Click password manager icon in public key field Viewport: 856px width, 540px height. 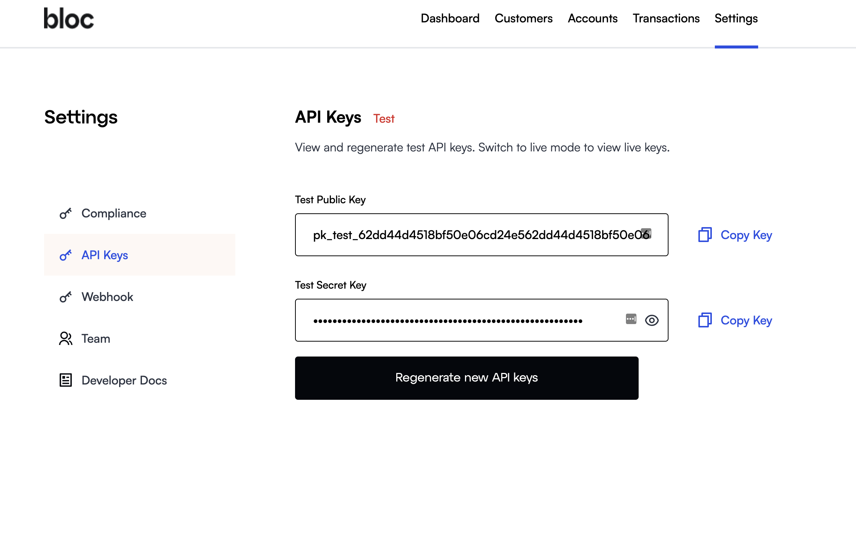pyautogui.click(x=646, y=233)
